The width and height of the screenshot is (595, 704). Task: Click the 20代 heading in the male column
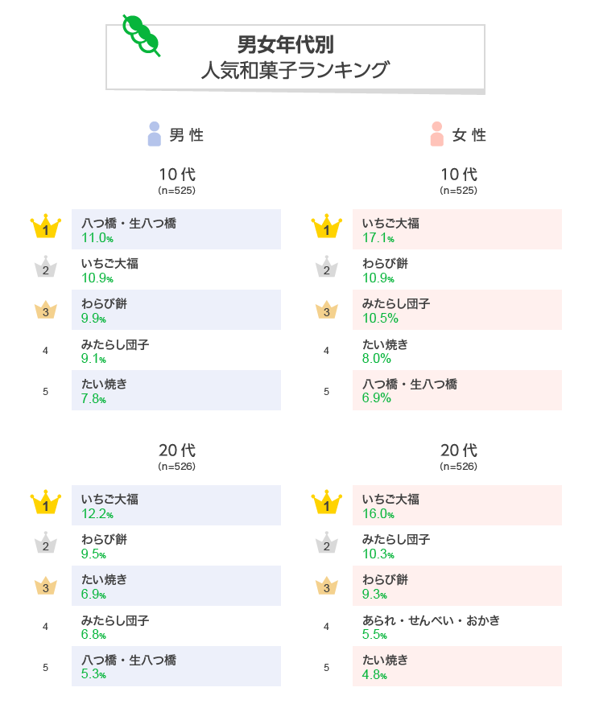pyautogui.click(x=177, y=450)
